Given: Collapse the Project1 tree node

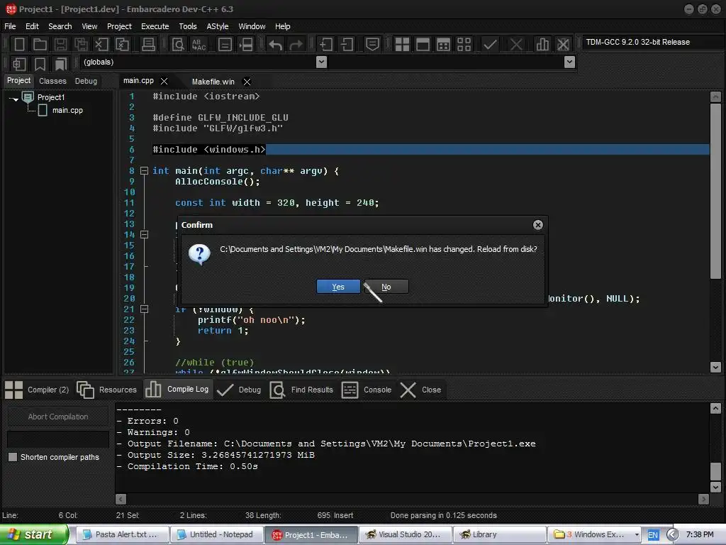Looking at the screenshot, I should tap(16, 99).
